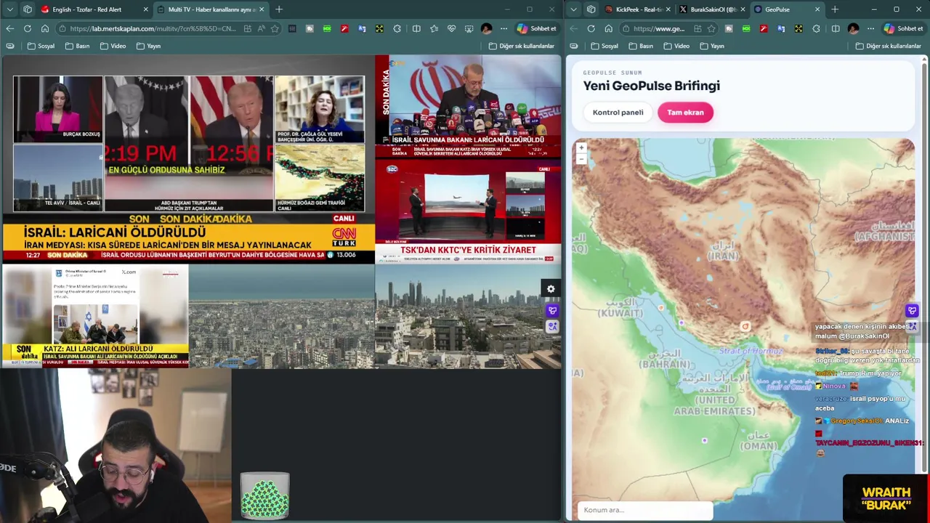This screenshot has width=930, height=523.
Task: Toggle split screen in GeoPulse window
Action: coord(836,28)
